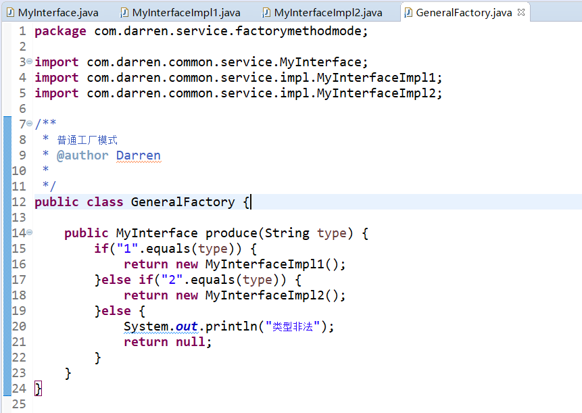Click the underlined name Darren
This screenshot has width=582, height=413.
(139, 155)
